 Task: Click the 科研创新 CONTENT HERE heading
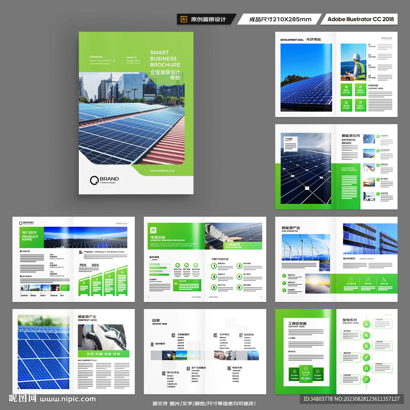376,87
